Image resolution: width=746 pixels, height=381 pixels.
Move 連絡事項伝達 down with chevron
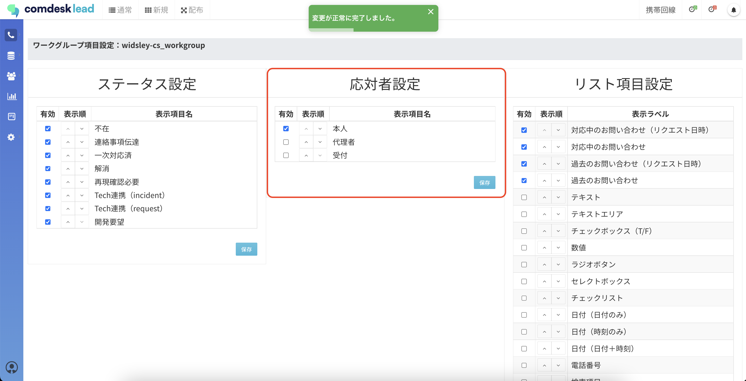[x=82, y=142]
